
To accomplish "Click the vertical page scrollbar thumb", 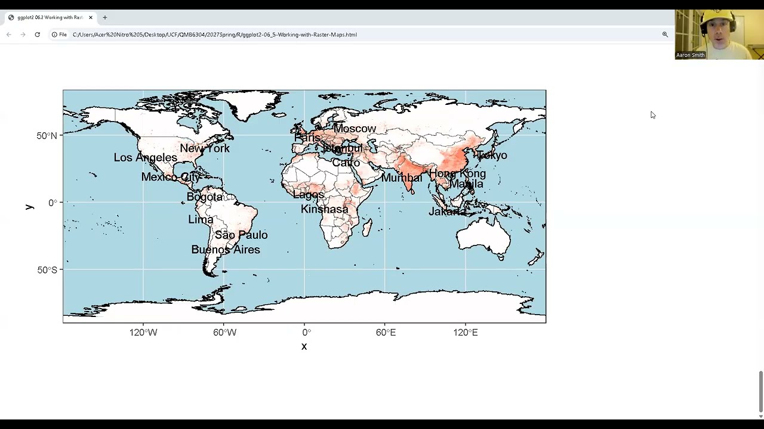I will tap(760, 391).
